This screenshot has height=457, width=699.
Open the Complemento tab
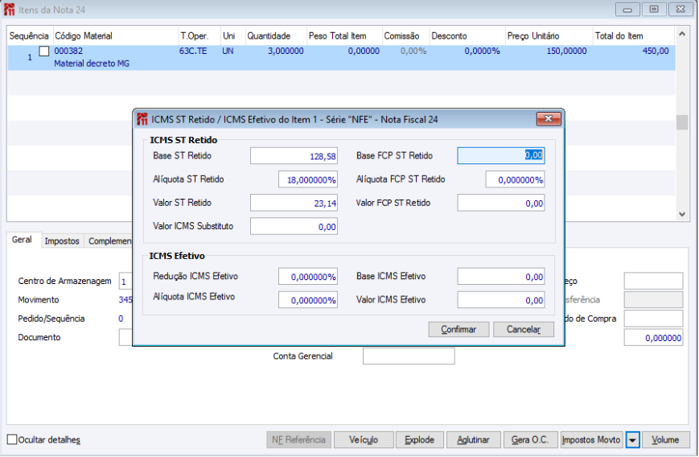coord(109,241)
